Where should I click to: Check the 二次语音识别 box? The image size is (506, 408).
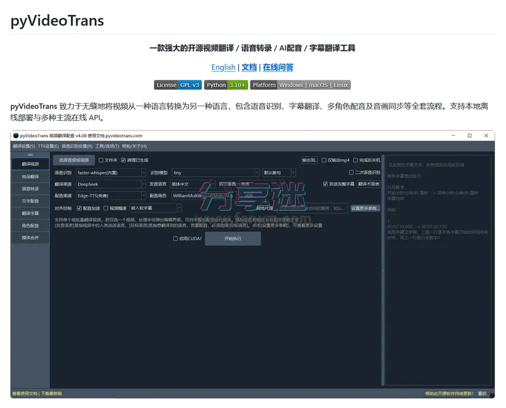[351, 172]
